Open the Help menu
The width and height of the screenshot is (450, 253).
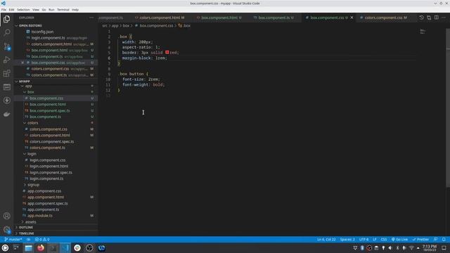[x=75, y=9]
